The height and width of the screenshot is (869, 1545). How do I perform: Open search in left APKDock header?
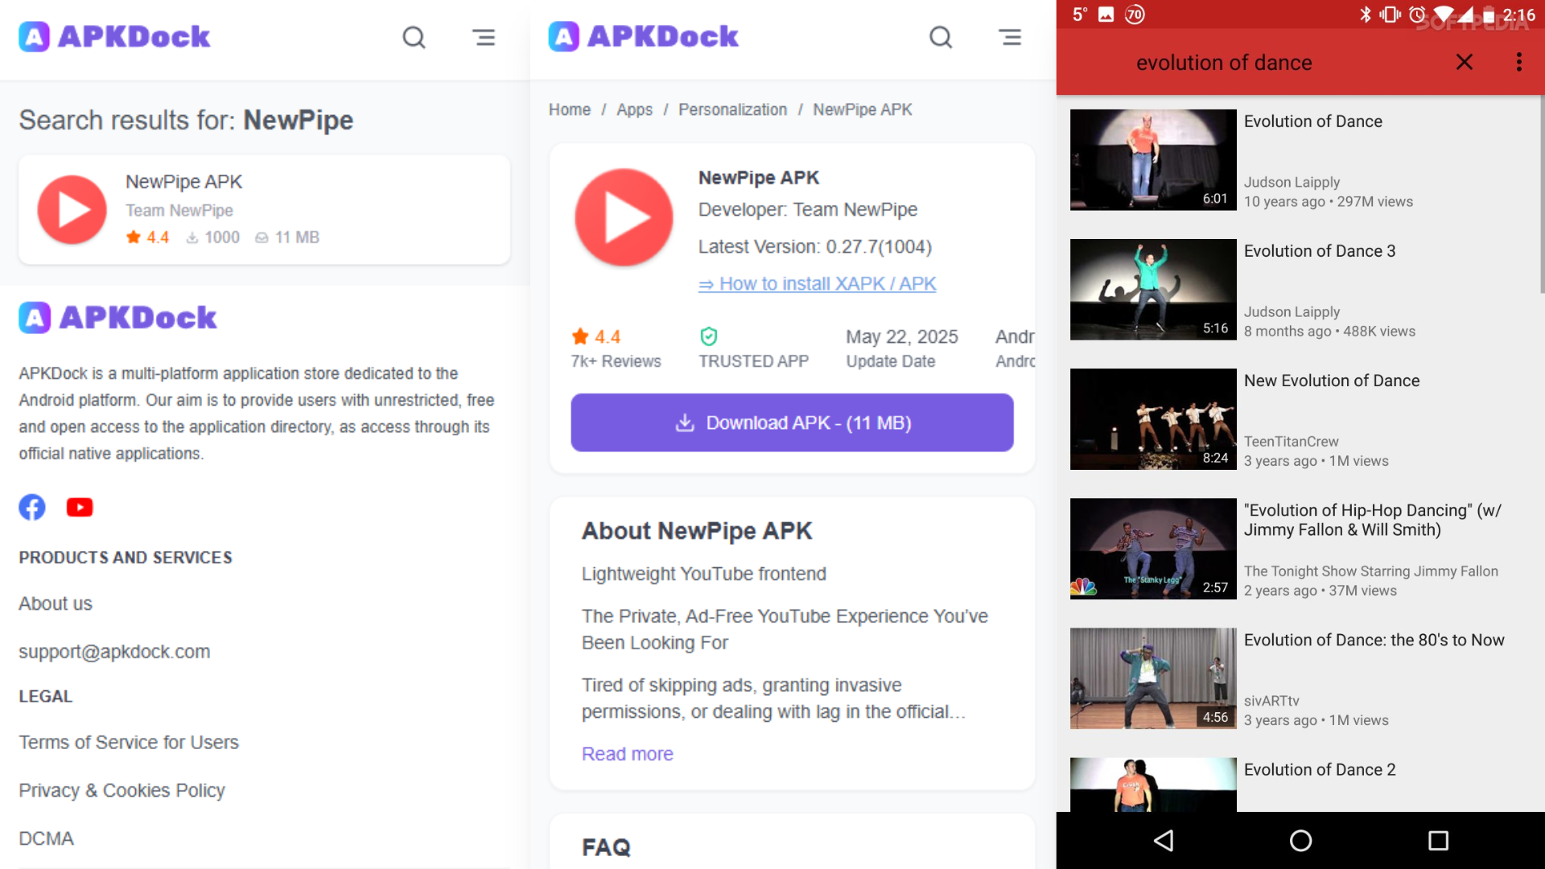[414, 37]
